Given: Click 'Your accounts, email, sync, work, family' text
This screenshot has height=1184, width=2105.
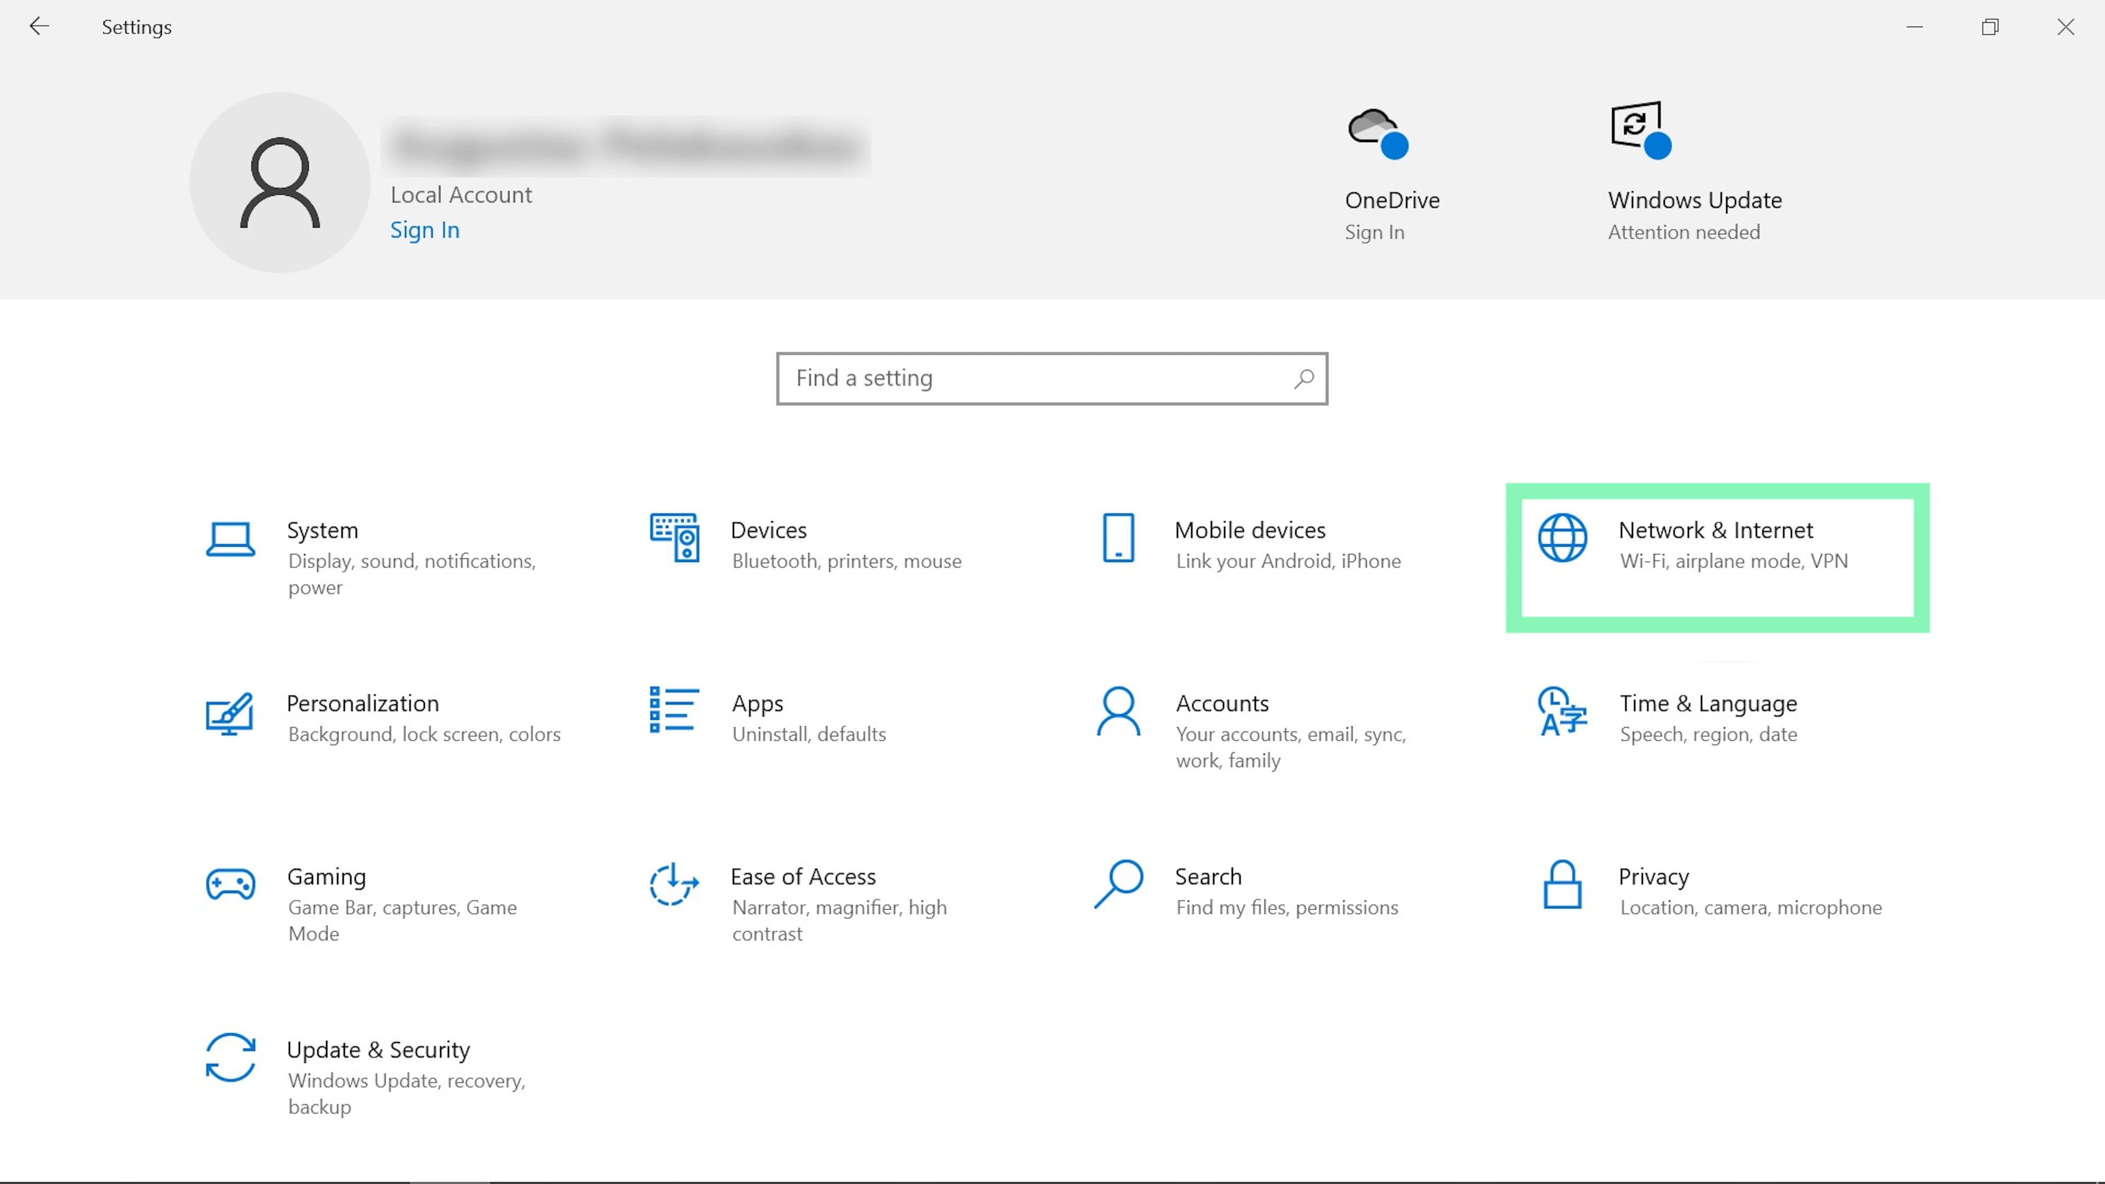Looking at the screenshot, I should (x=1291, y=747).
